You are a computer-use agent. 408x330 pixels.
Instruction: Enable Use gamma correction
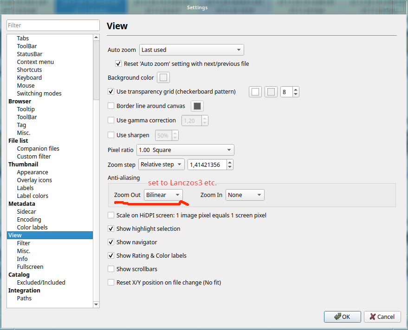point(111,120)
